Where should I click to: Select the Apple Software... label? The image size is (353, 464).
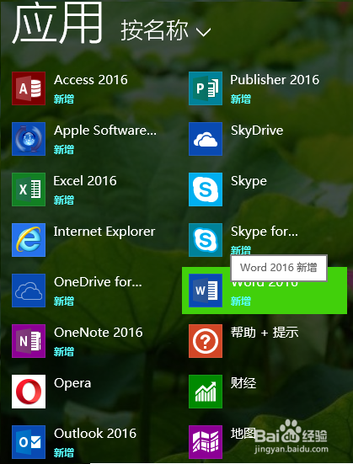(x=105, y=131)
